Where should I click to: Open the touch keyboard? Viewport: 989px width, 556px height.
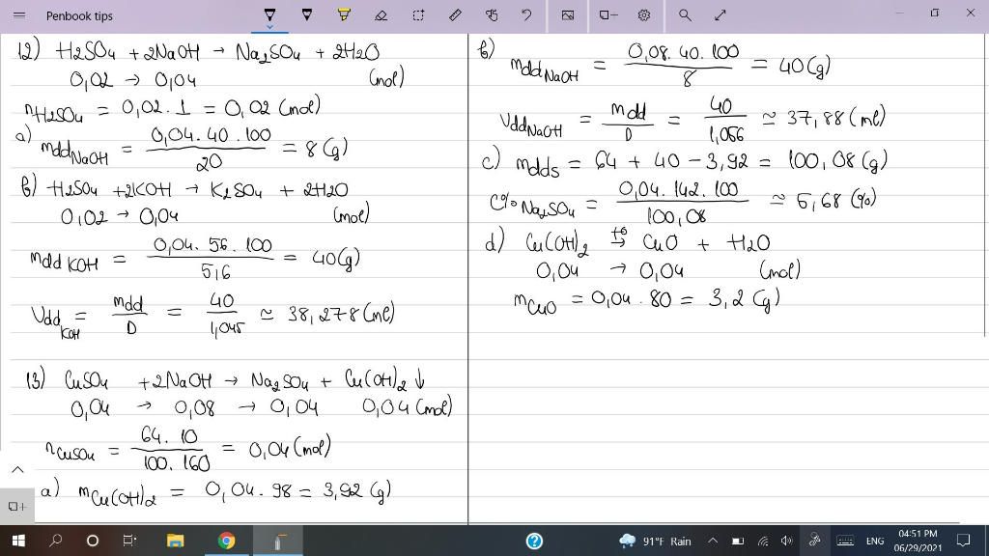click(845, 541)
